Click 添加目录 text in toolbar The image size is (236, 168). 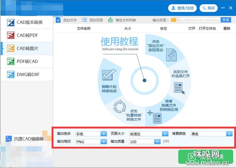pyautogui.click(x=96, y=20)
